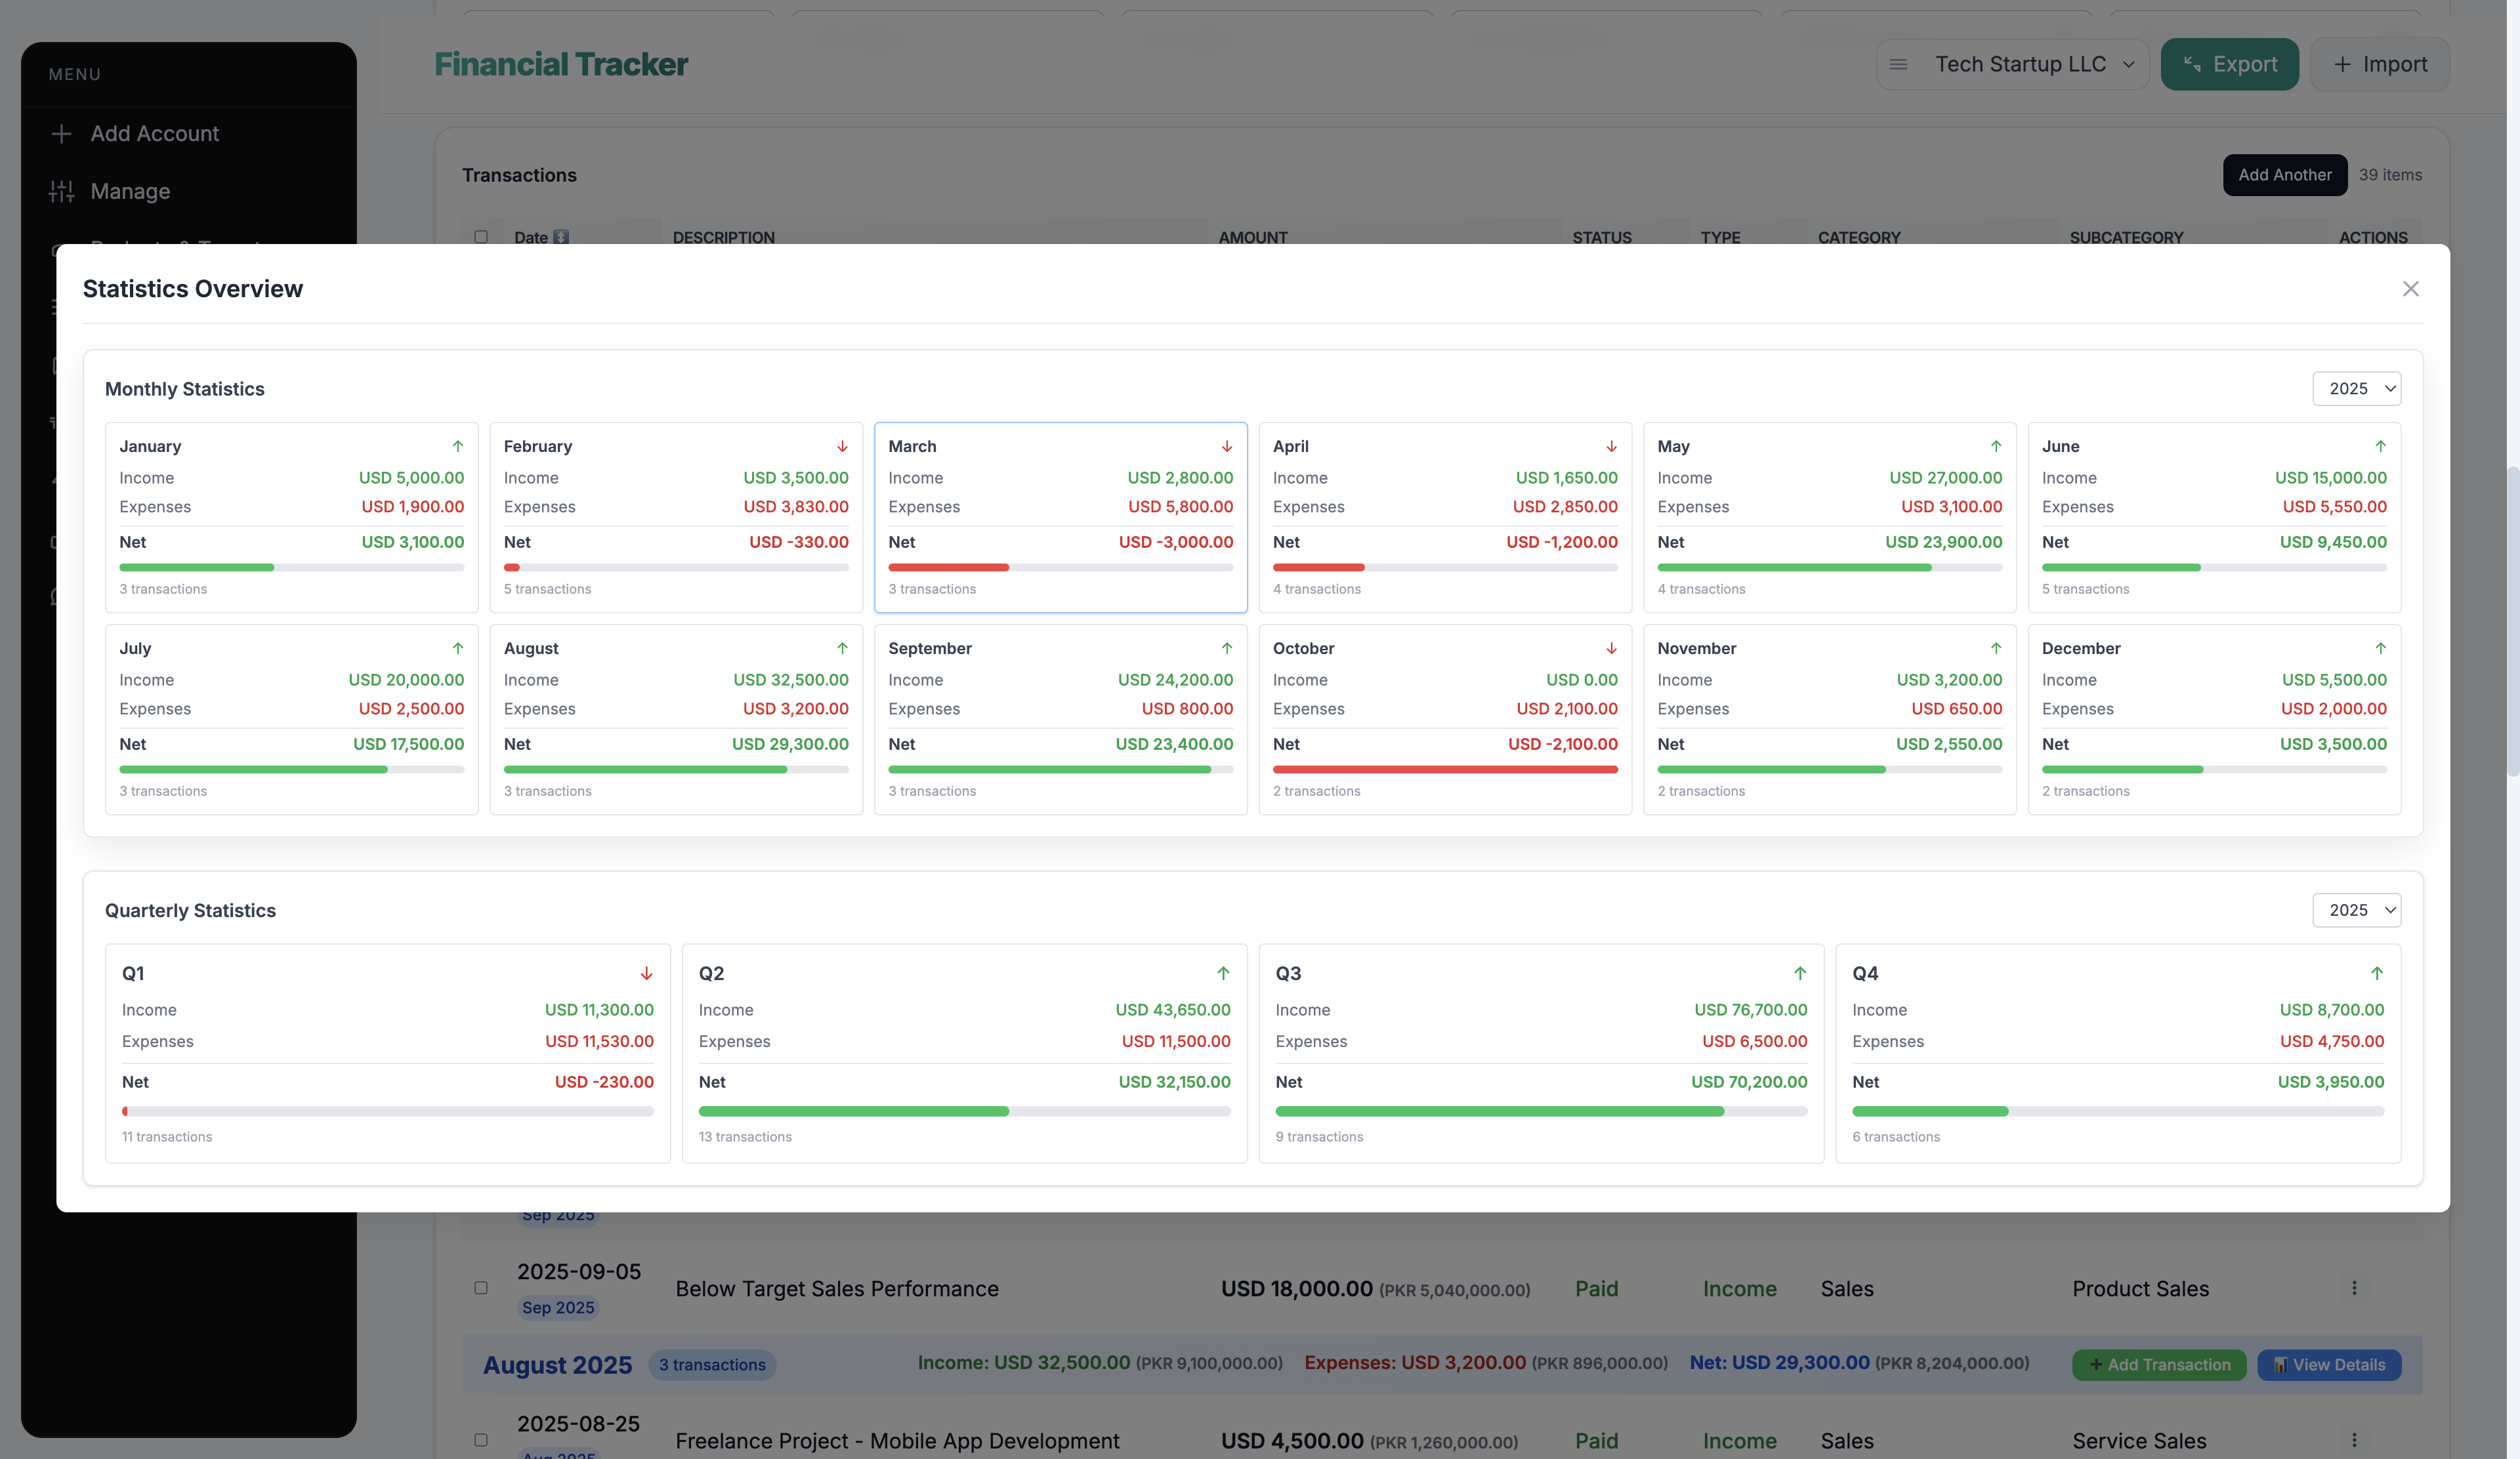Image resolution: width=2520 pixels, height=1459 pixels.
Task: Click the upward trend arrow on the January card
Action: (458, 445)
